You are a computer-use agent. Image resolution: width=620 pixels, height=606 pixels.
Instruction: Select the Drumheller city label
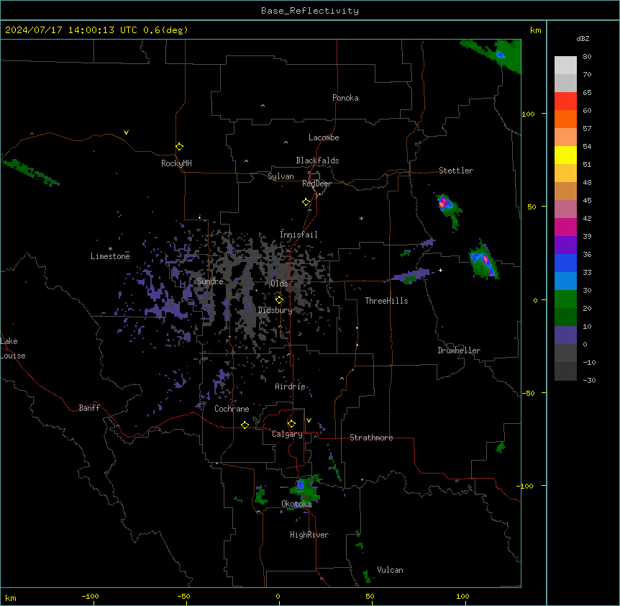click(x=459, y=351)
